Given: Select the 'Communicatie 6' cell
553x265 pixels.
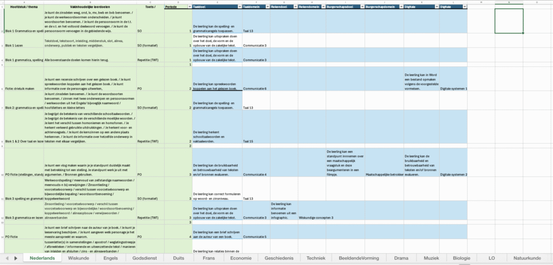Looking at the screenshot, I should [255, 89].
